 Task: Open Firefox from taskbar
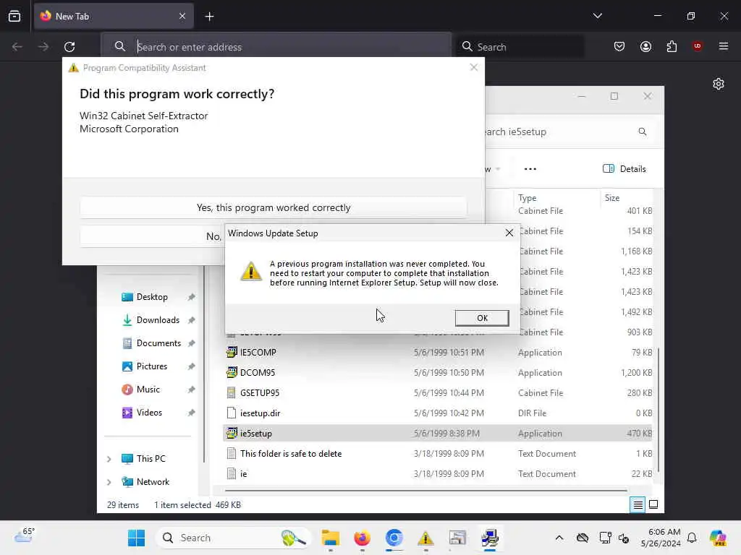tap(362, 538)
